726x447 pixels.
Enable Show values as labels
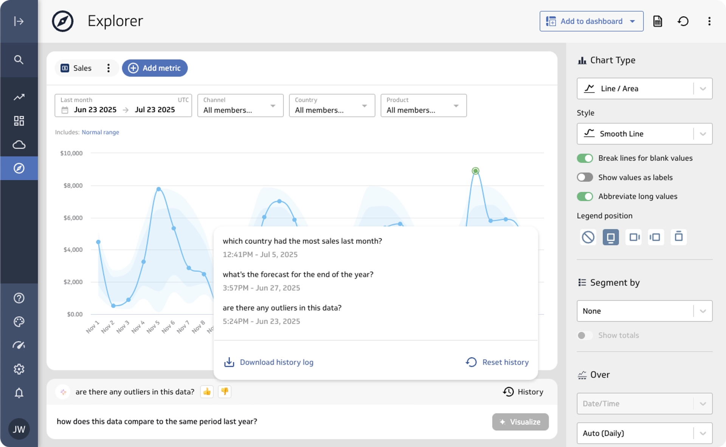585,177
